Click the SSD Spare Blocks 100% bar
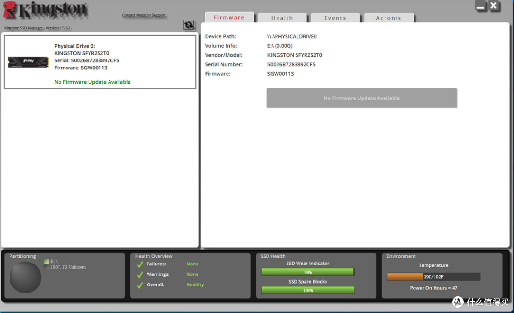The image size is (514, 313). pyautogui.click(x=307, y=290)
